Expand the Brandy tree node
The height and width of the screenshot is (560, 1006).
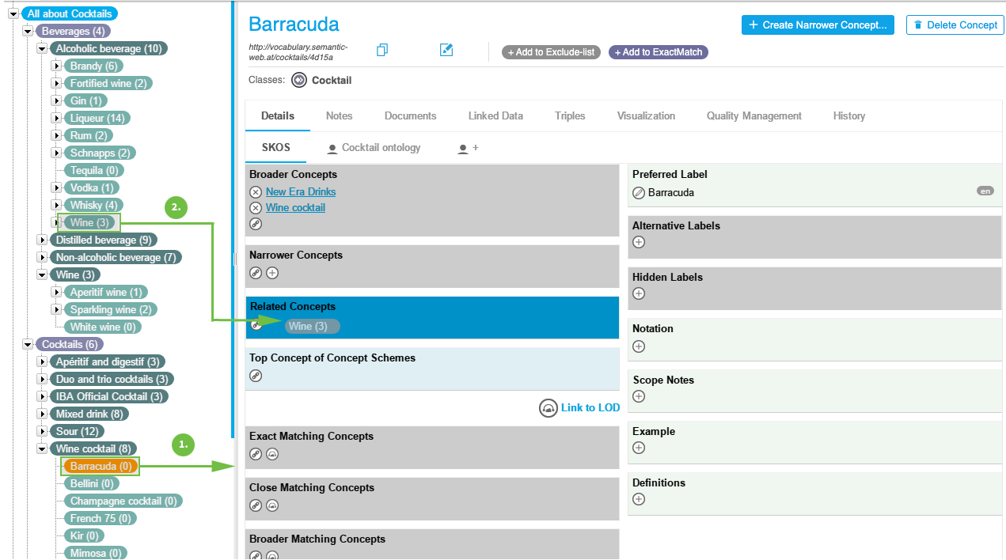coord(56,66)
